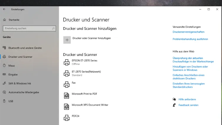
Task: Open Überprüfung der aktuellen Druckaufträge link
Action: (x=193, y=60)
